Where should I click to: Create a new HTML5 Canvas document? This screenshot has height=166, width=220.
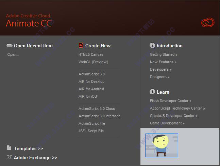91,54
